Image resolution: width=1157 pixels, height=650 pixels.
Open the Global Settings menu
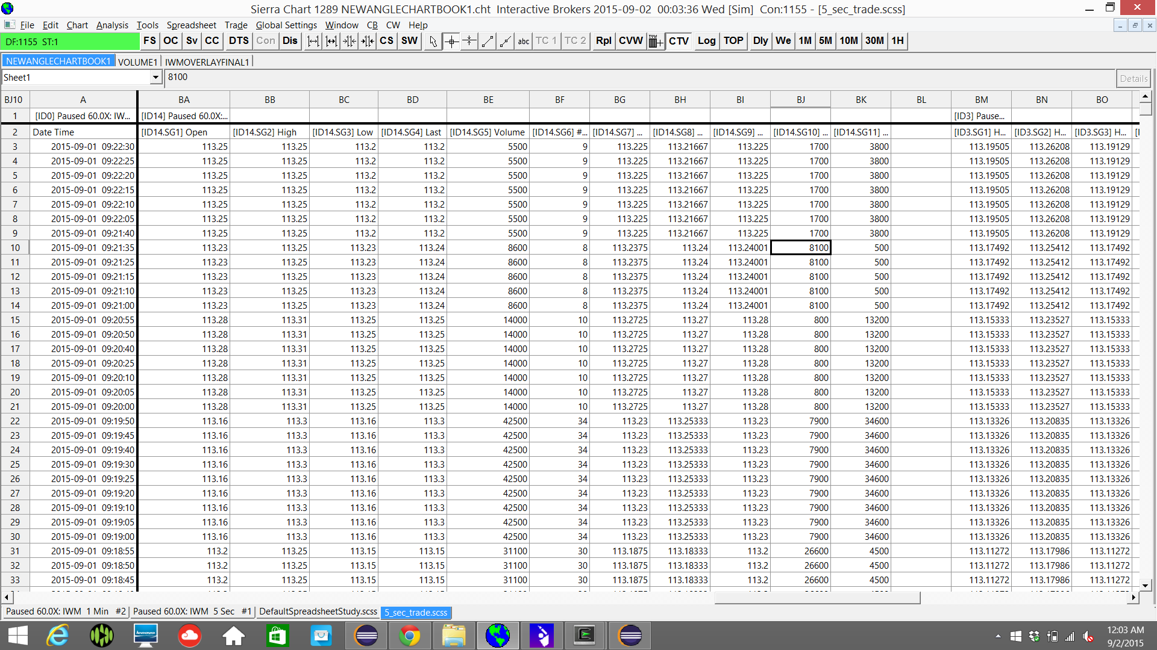coord(286,25)
